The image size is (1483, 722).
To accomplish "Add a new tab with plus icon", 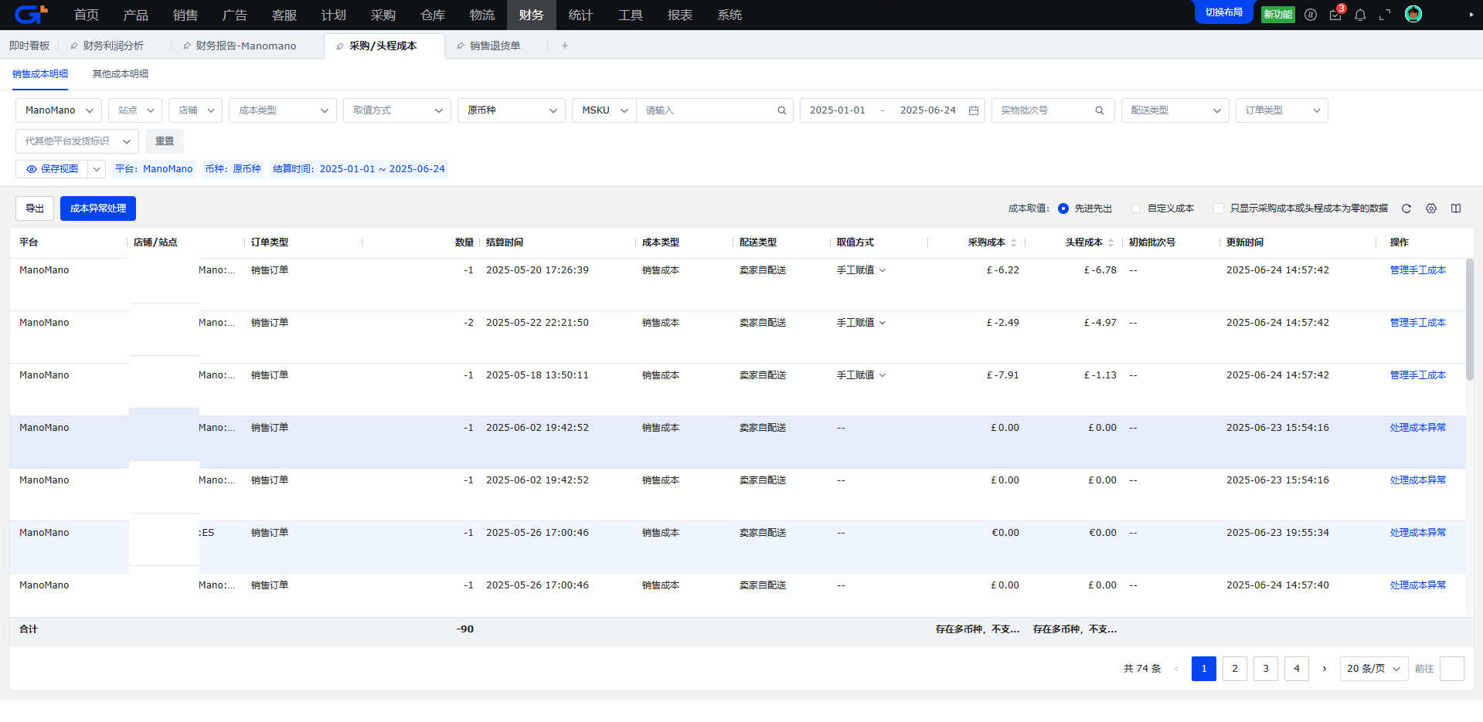I will [565, 46].
